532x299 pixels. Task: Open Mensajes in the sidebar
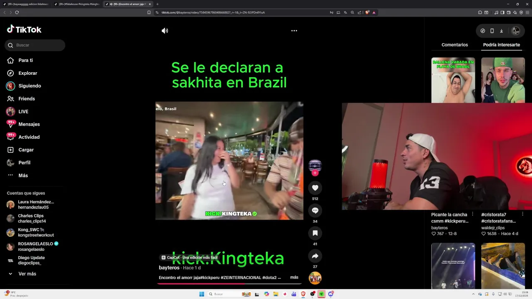pos(29,124)
